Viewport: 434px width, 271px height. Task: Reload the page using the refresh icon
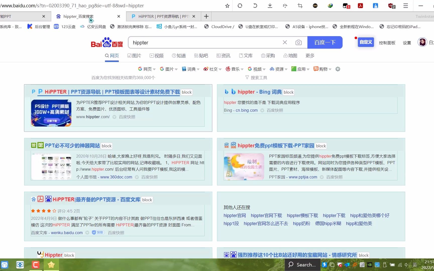pos(240,6)
